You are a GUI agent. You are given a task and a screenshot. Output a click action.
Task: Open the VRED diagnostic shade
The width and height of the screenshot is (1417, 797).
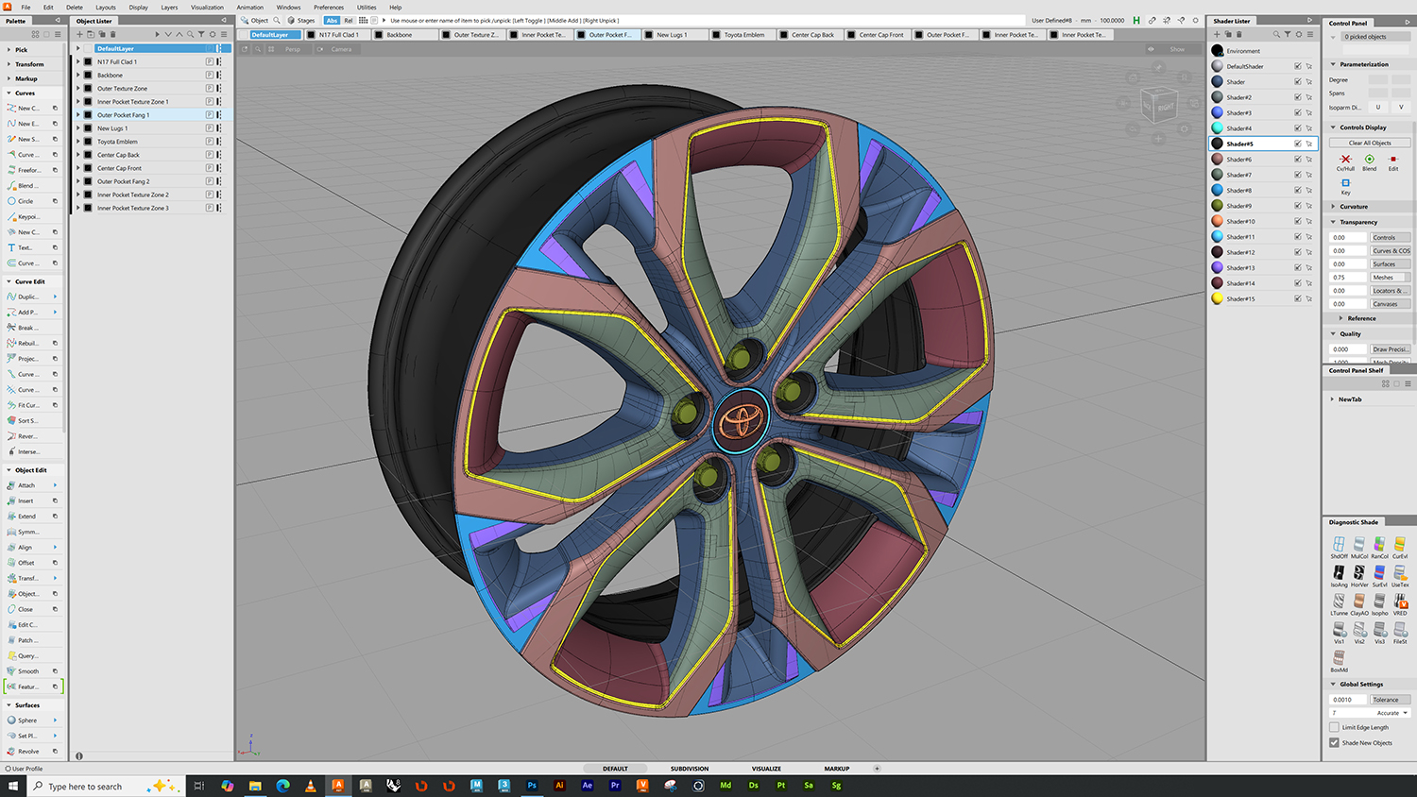click(1400, 603)
